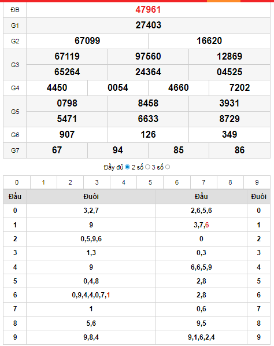Click digit 7 in the number filter row
274x346 pixels.
click(x=203, y=182)
